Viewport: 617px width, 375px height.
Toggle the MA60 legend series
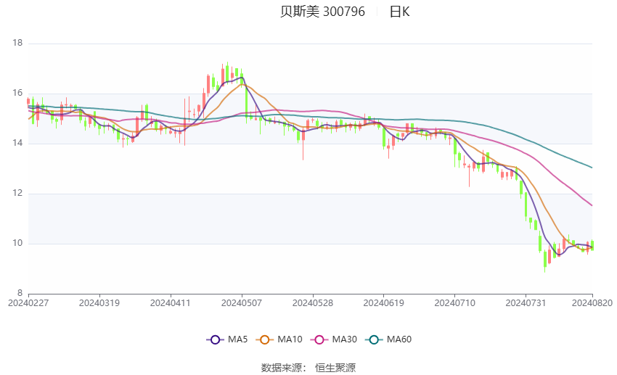(388, 339)
